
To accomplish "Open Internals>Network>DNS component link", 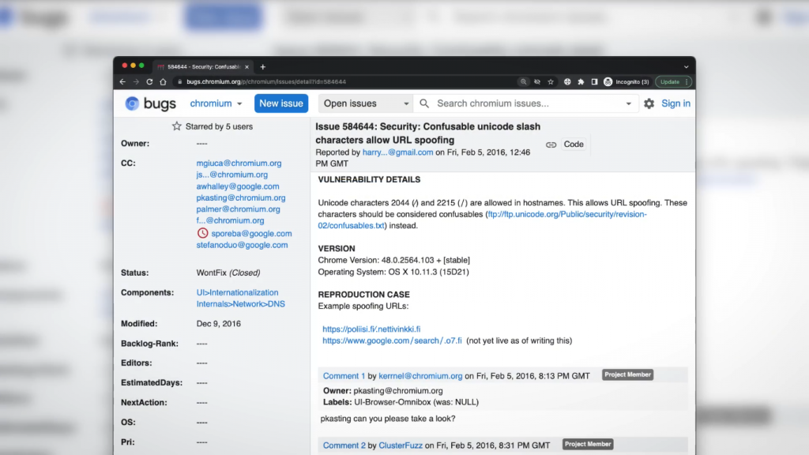I will (240, 304).
